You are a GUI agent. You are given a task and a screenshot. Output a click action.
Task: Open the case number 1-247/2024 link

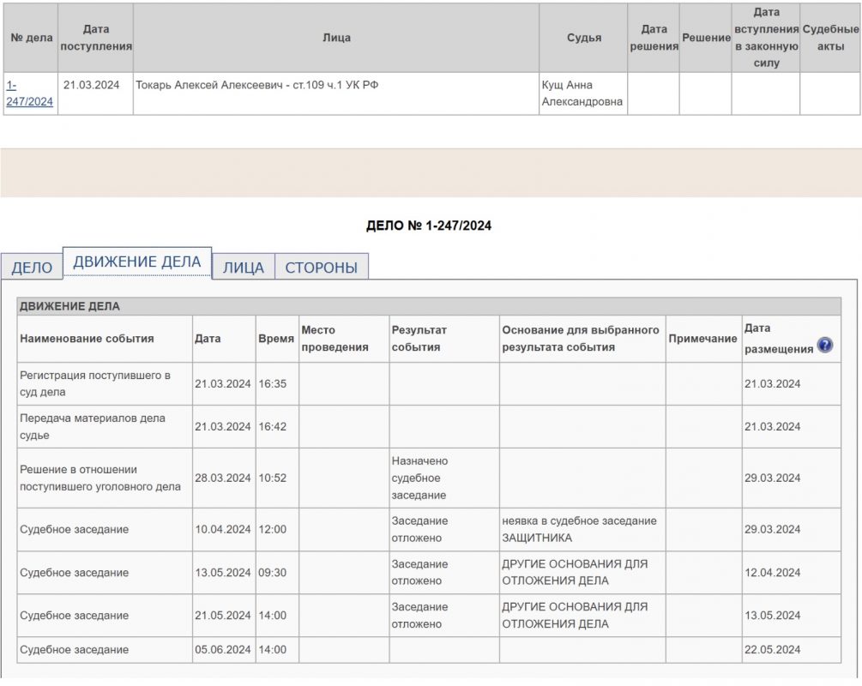click(29, 93)
